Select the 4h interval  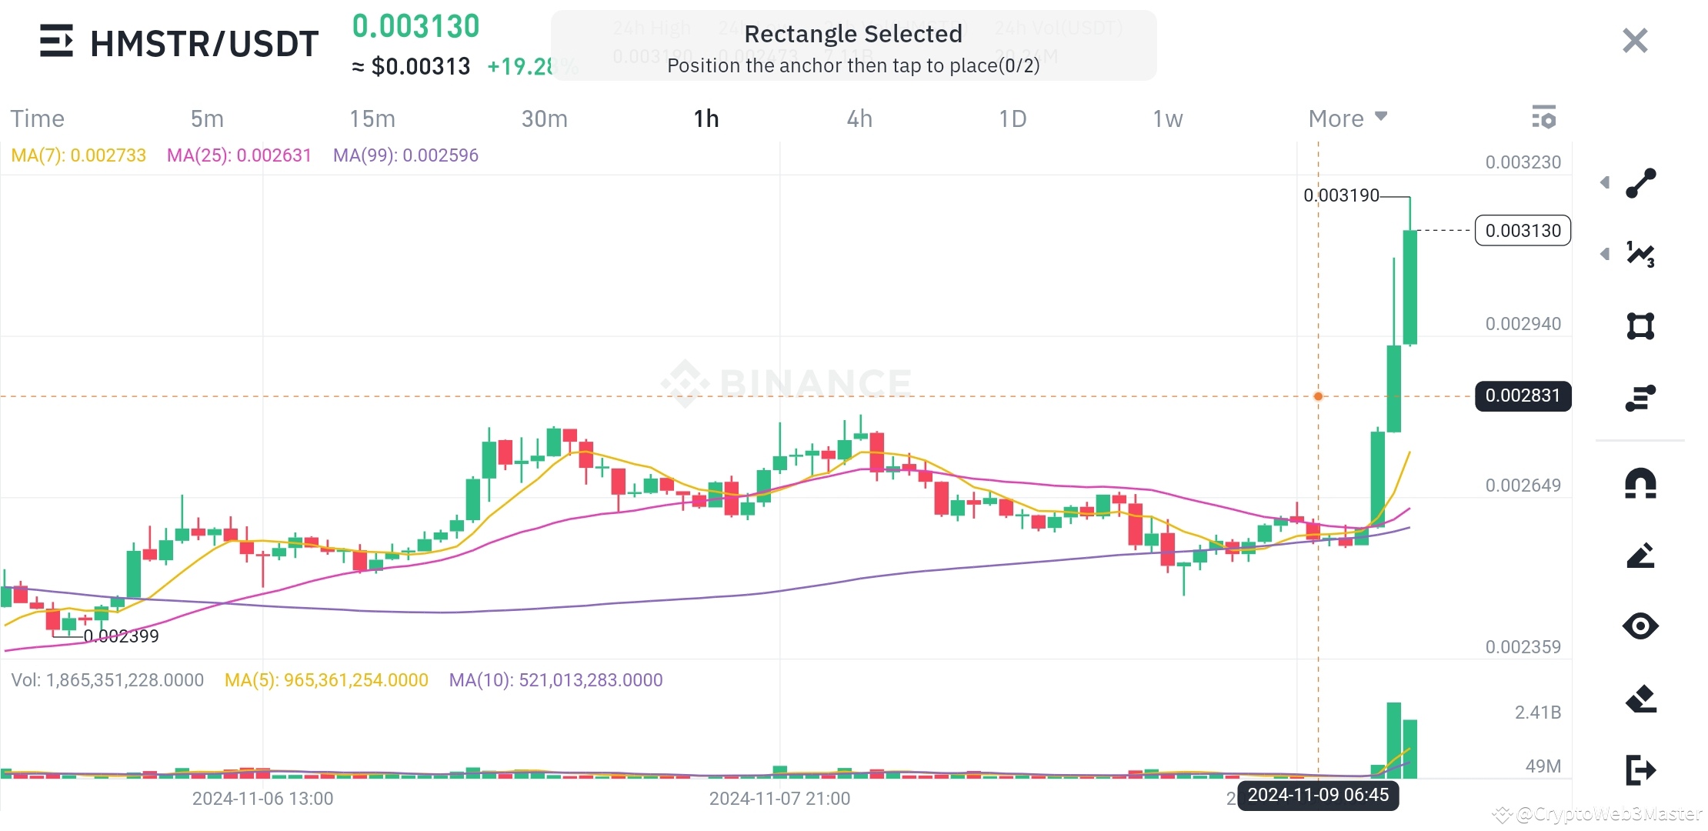[x=859, y=118]
